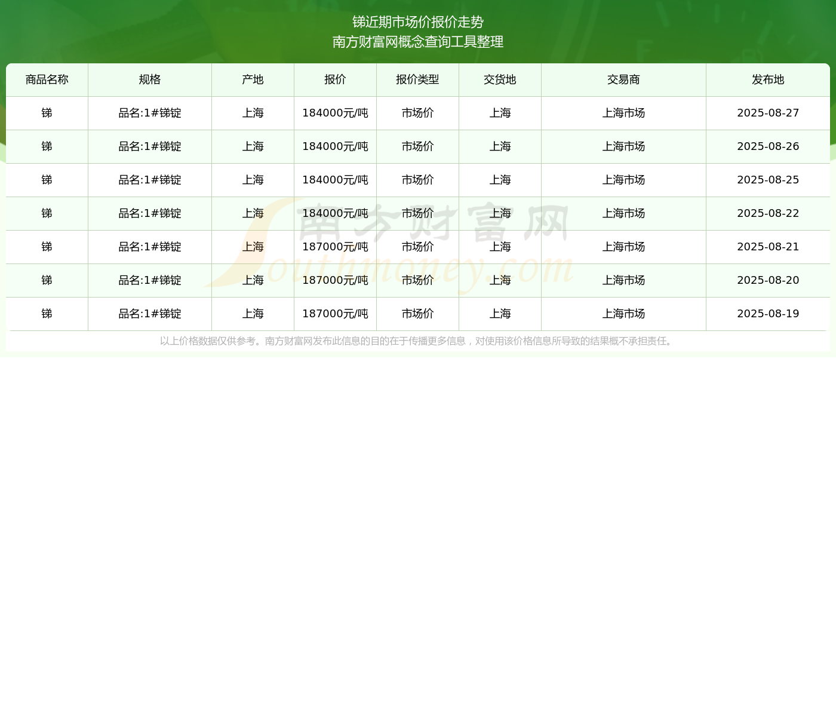Click the 锑 product name in the 2025-08-22 row
The width and height of the screenshot is (836, 720).
tap(47, 213)
